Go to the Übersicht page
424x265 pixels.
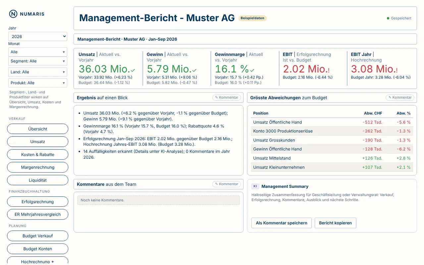(38, 129)
